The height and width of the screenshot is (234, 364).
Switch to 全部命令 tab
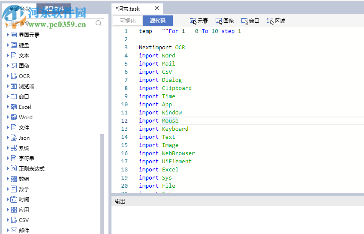[19, 9]
